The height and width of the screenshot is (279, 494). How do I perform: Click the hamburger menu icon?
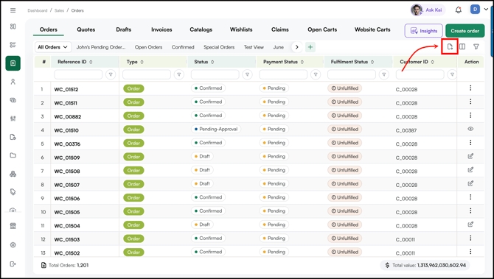pyautogui.click(x=13, y=10)
